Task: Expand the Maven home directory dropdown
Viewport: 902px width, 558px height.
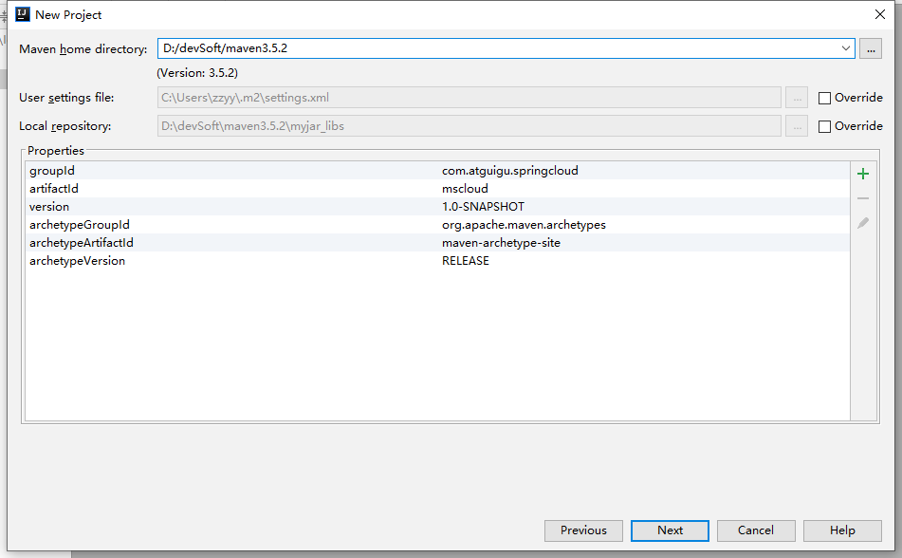Action: 845,48
